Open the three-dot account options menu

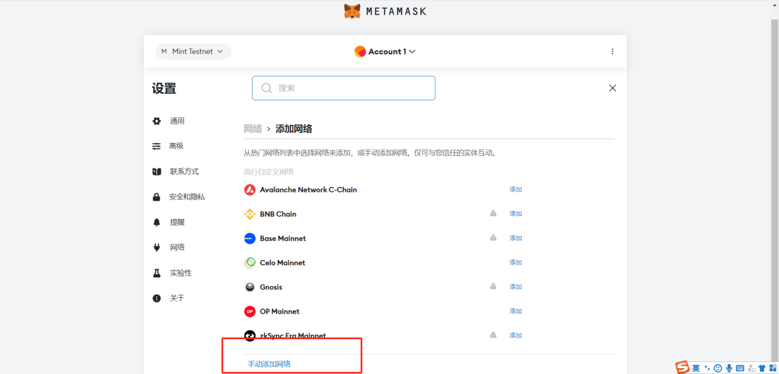(x=612, y=51)
